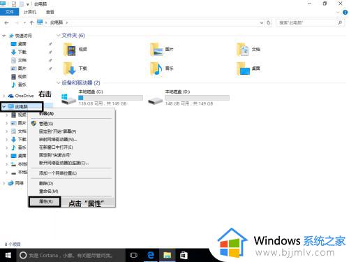Expand the ribbon with the chevron
349x262 pixels.
338,13
